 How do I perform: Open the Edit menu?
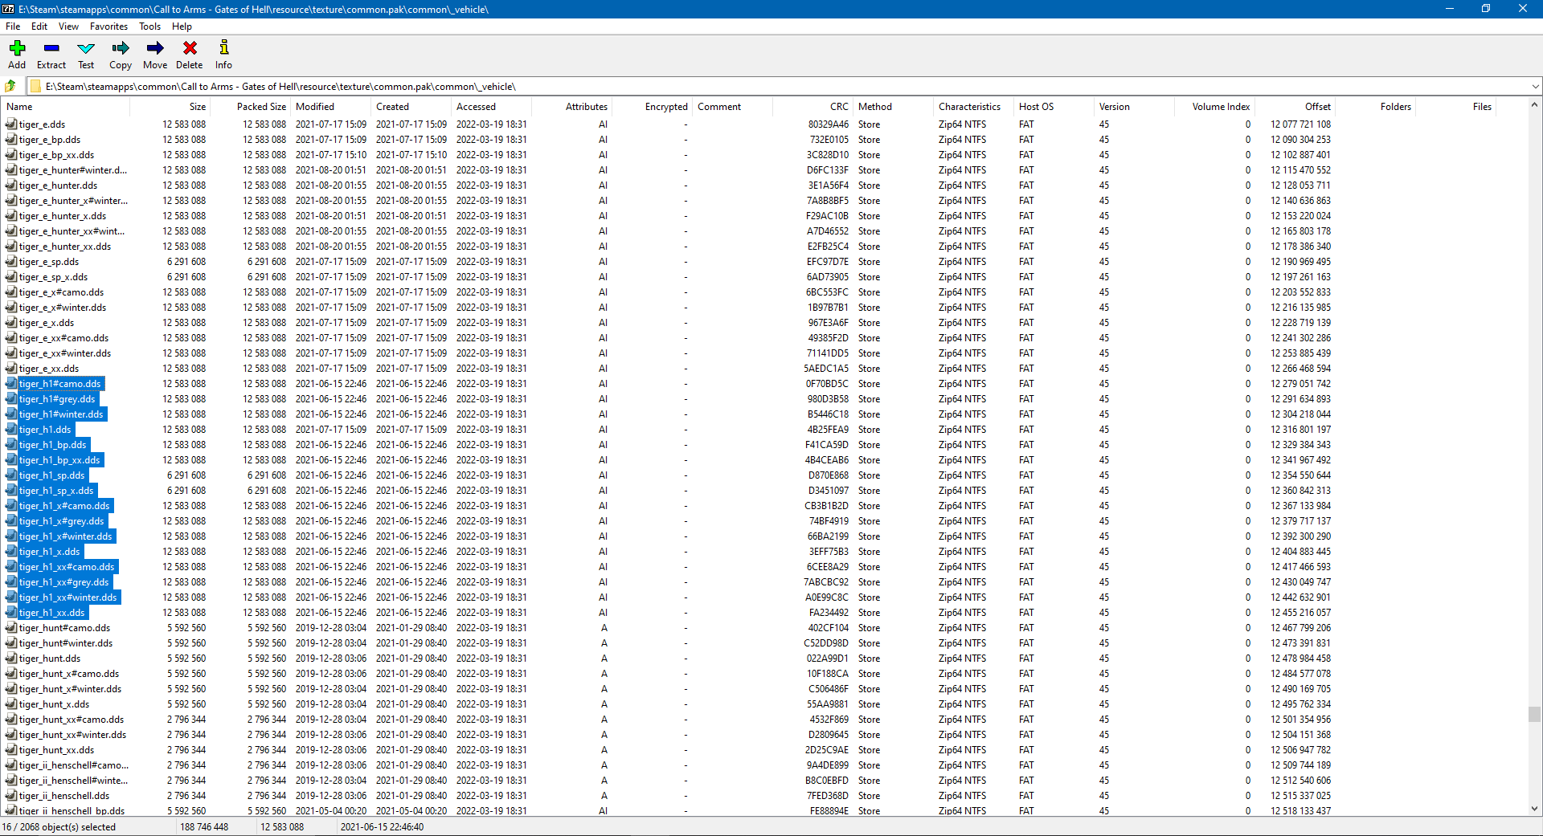click(x=39, y=27)
